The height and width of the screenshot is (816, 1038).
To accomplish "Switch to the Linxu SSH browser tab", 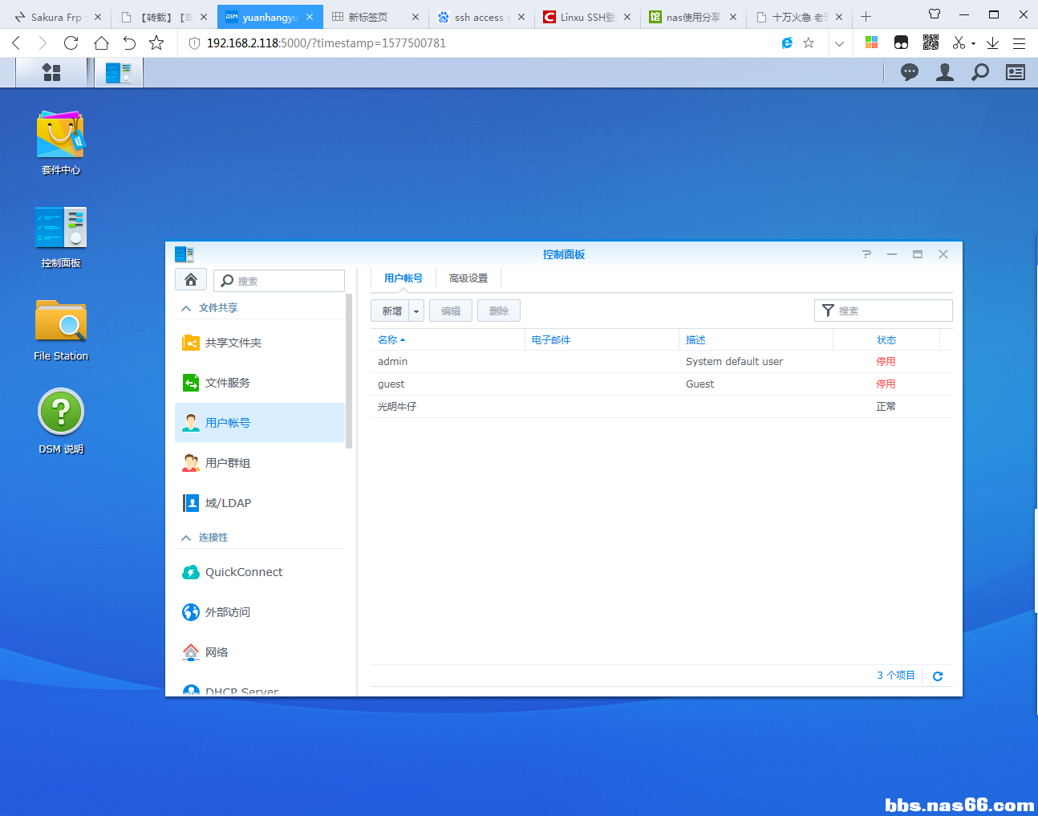I will 586,17.
